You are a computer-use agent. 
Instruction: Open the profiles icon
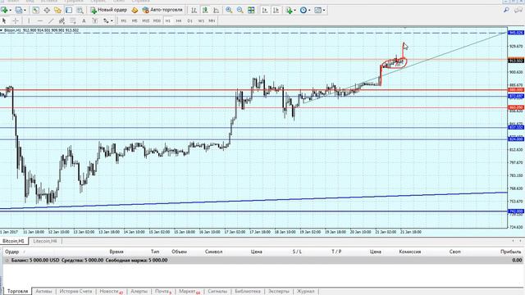(x=19, y=11)
